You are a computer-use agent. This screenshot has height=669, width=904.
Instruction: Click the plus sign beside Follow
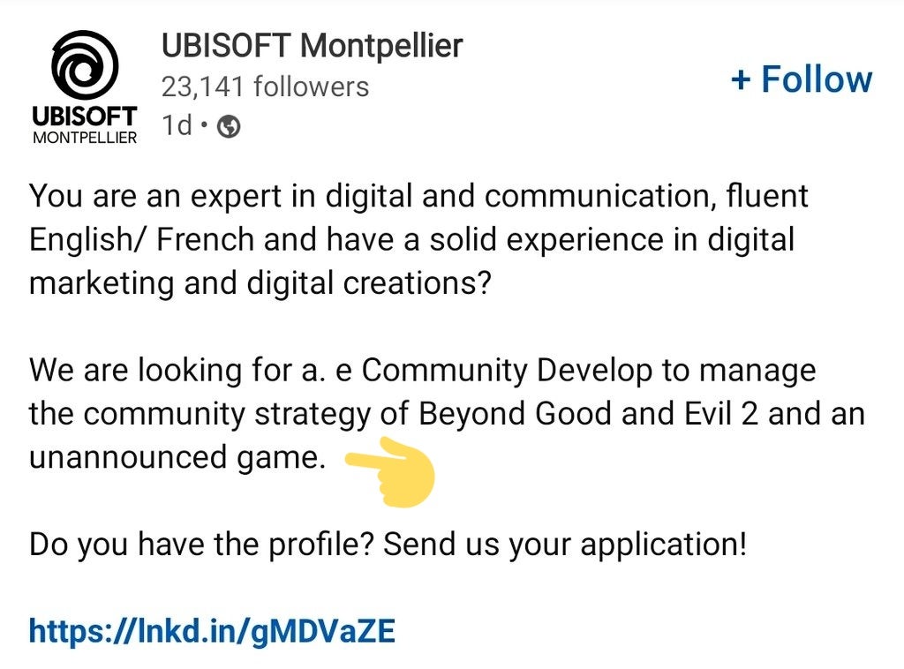741,79
